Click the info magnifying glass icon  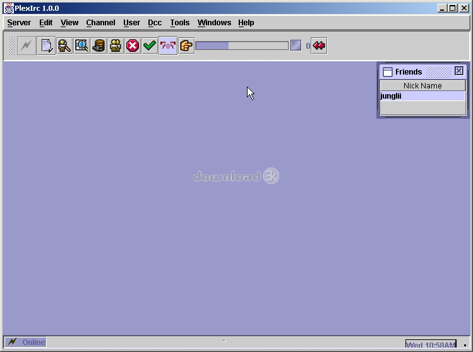[x=81, y=46]
